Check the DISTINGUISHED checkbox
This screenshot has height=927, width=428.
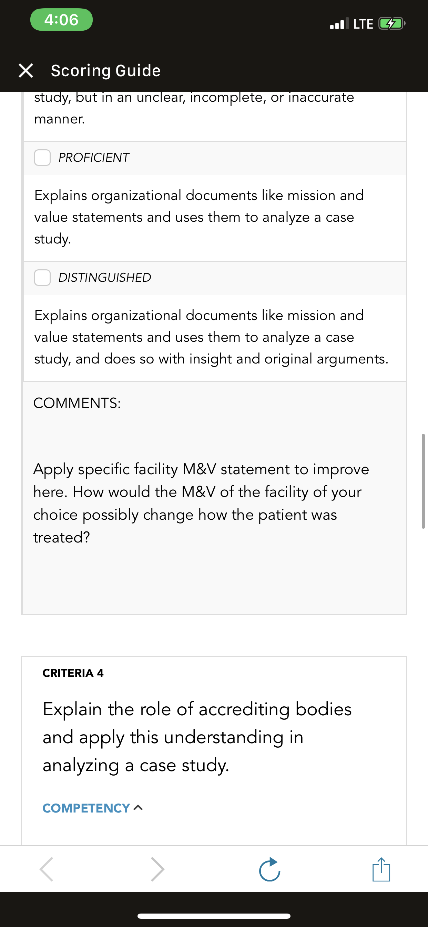[42, 278]
